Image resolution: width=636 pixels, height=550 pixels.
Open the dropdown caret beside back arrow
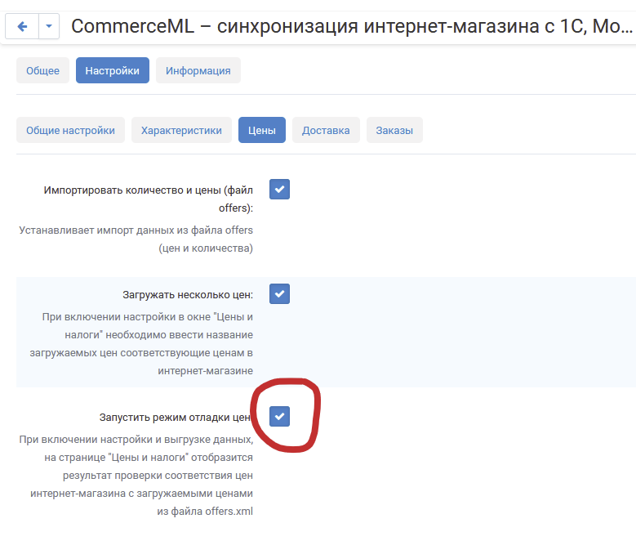pyautogui.click(x=48, y=26)
